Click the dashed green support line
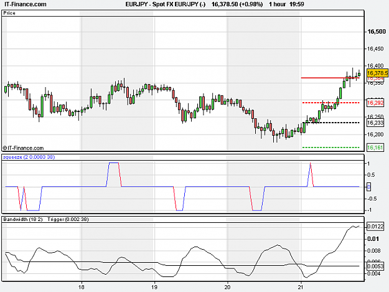Viewport: 389px width, 292px height. coord(331,148)
